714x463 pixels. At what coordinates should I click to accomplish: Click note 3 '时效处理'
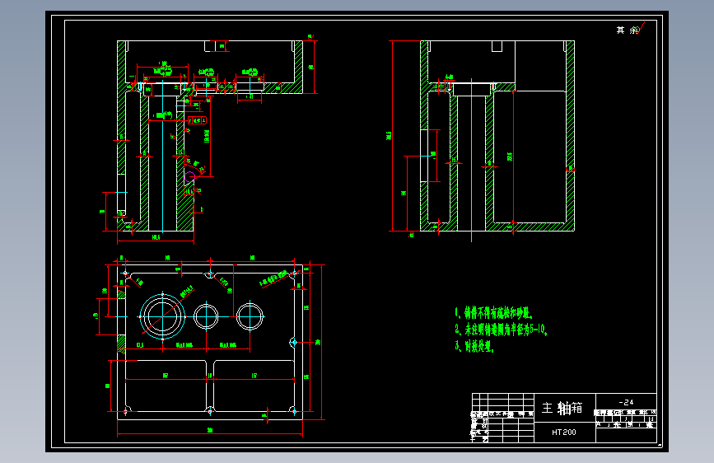(x=474, y=346)
